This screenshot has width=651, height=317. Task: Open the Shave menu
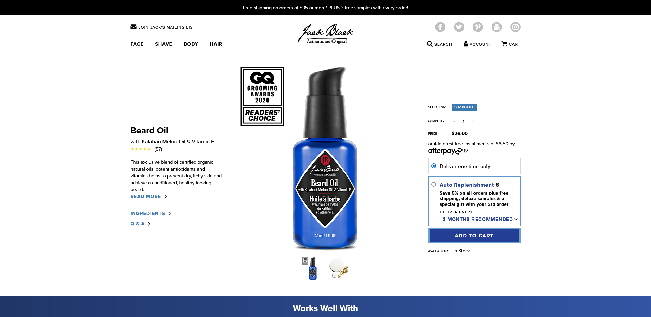tap(164, 44)
